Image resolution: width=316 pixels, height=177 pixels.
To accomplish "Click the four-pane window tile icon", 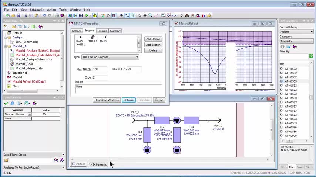I will pos(81,15).
